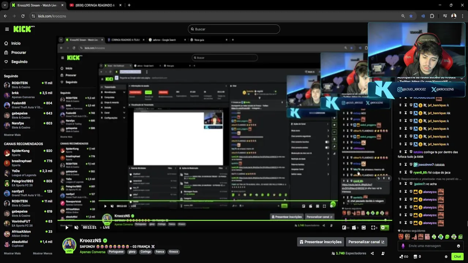Open Chrome tab search dropdown
Image resolution: width=468 pixels, height=263 pixels.
[4, 5]
